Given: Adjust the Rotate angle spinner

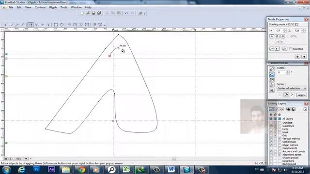Looking at the screenshot, I should (x=288, y=72).
